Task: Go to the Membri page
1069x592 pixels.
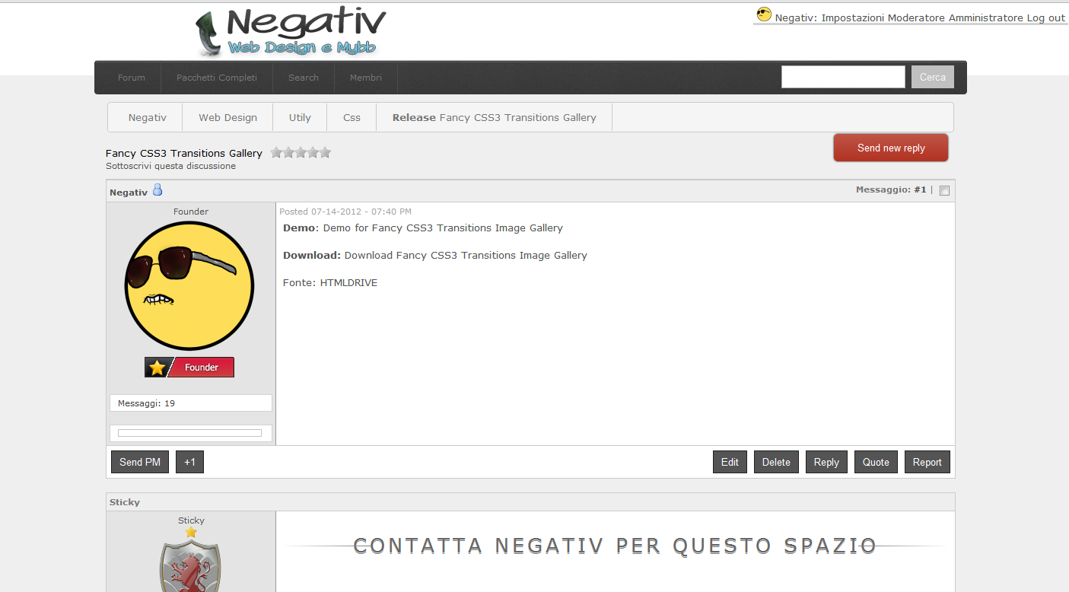Action: tap(366, 78)
